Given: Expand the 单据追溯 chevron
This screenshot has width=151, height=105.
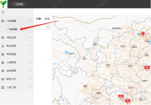Looking at the screenshot, I should click(30, 54).
